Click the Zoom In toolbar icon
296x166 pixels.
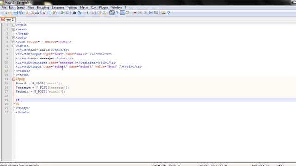point(87,12)
